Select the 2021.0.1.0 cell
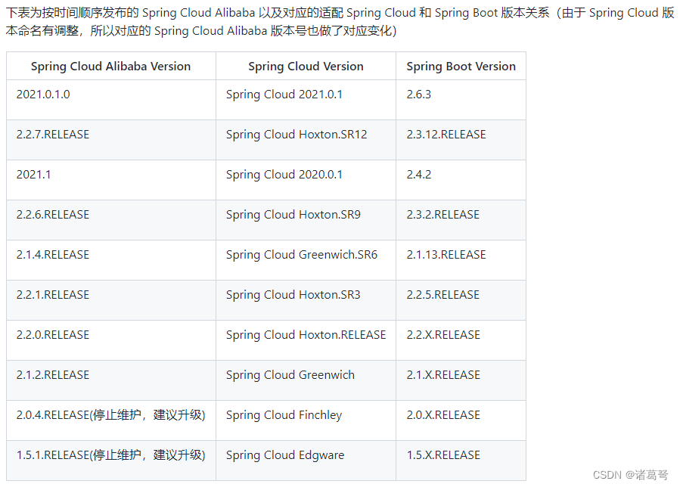 (110, 100)
